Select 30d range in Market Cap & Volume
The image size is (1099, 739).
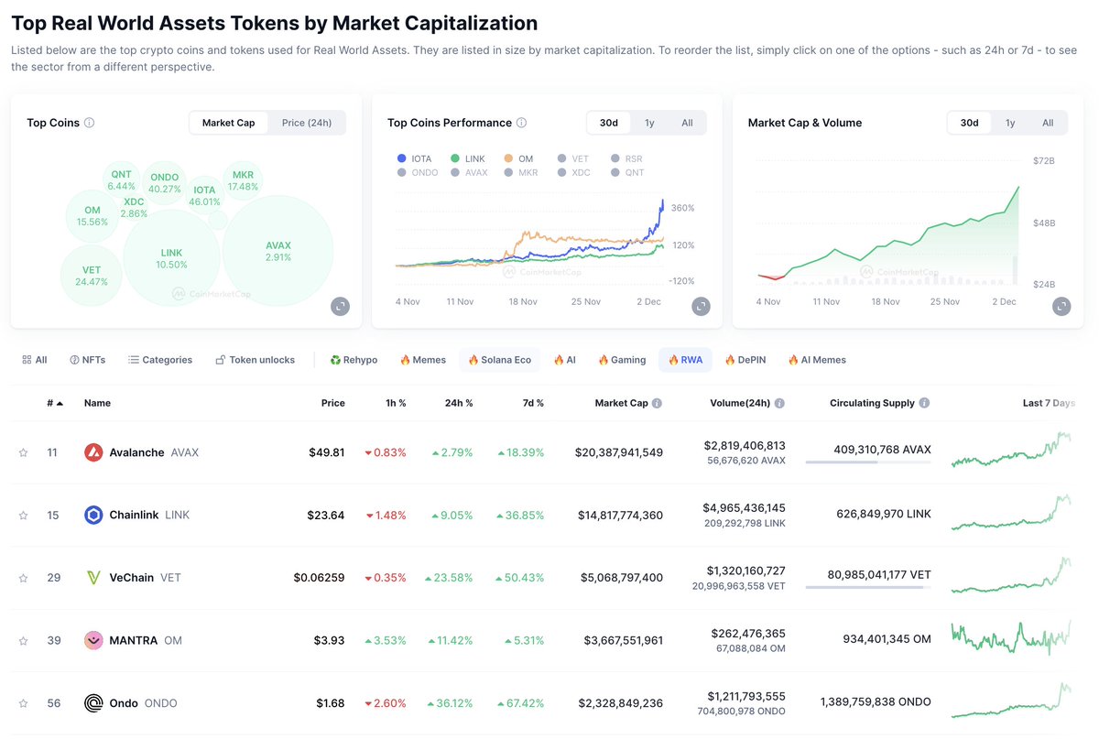pos(969,123)
